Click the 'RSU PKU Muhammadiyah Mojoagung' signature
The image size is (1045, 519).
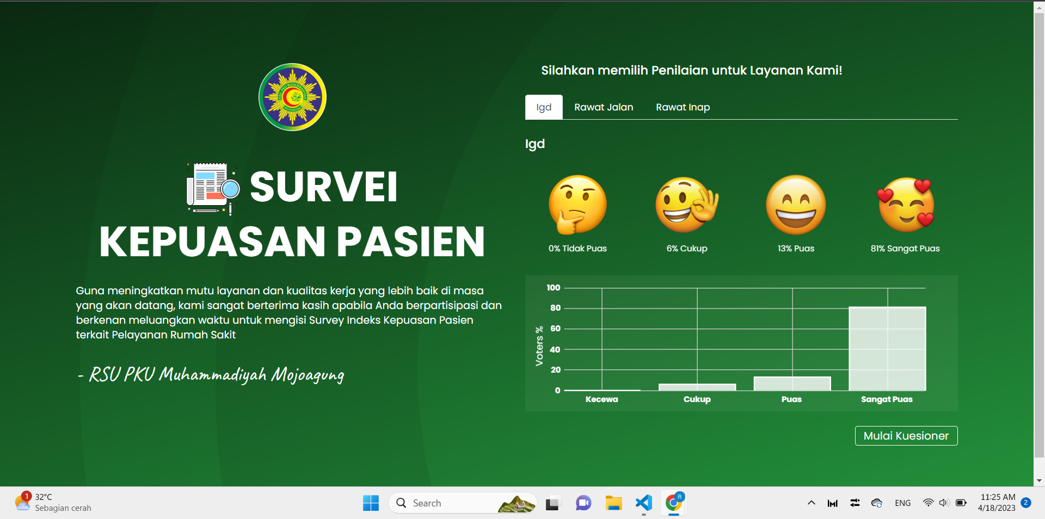(217, 375)
